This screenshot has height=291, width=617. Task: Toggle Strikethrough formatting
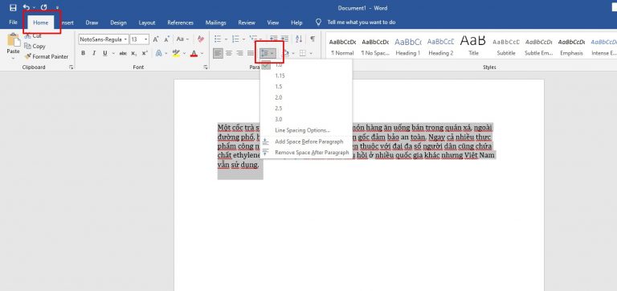coord(123,53)
